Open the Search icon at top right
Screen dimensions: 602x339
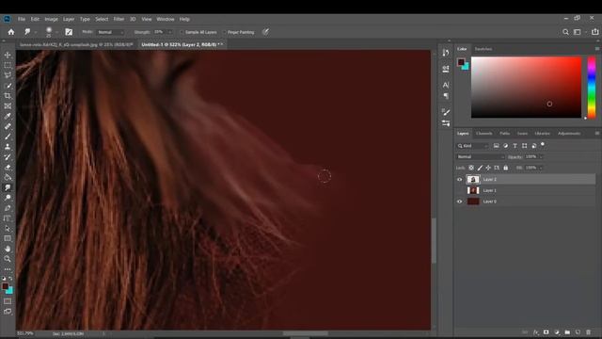[565, 32]
